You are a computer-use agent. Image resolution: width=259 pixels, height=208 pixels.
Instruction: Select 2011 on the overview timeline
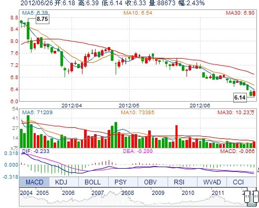coord(218,193)
